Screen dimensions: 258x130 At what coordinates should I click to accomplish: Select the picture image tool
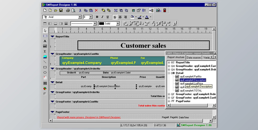pos(45,57)
